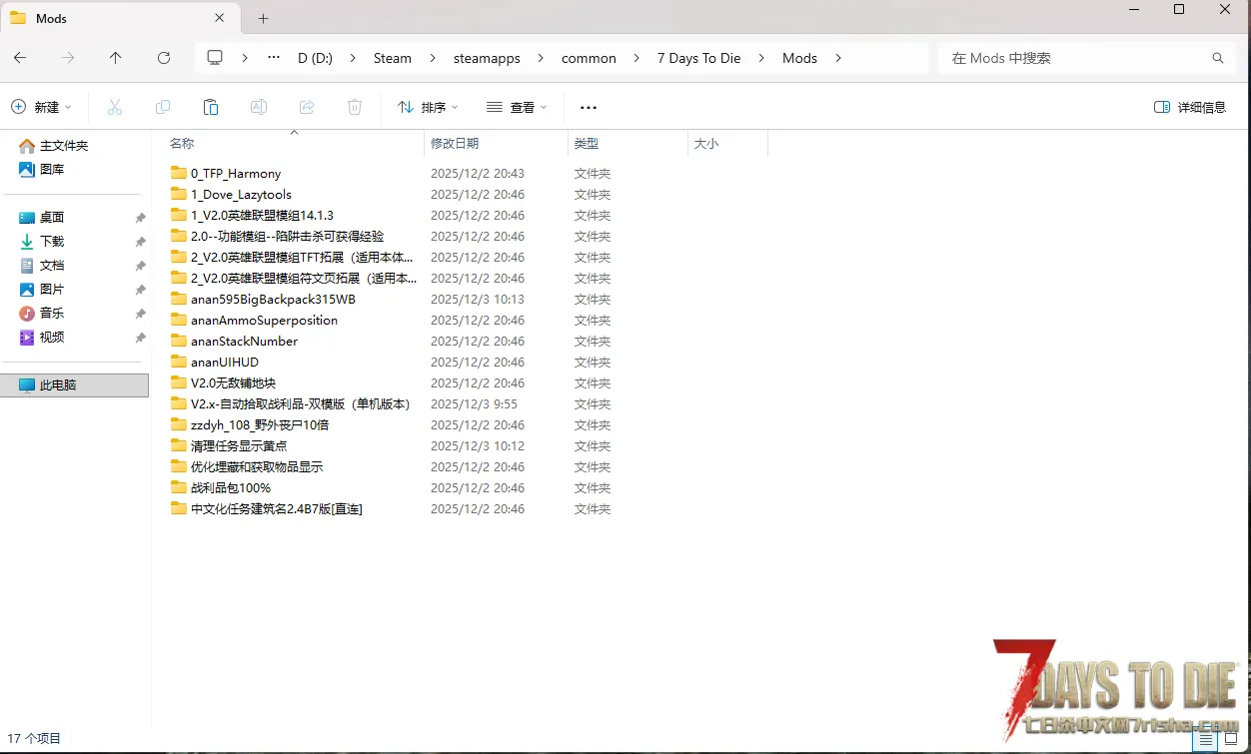Click the Delete trash can icon

[355, 107]
